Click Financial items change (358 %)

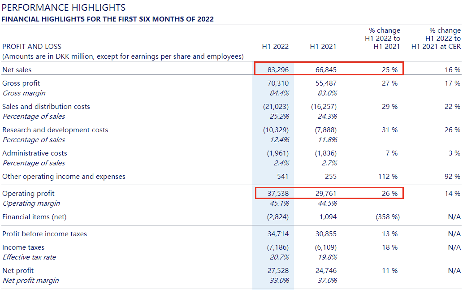388,217
